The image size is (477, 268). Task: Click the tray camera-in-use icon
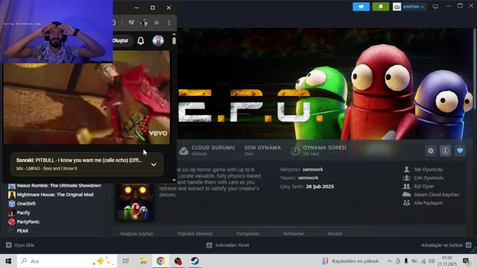(x=398, y=261)
